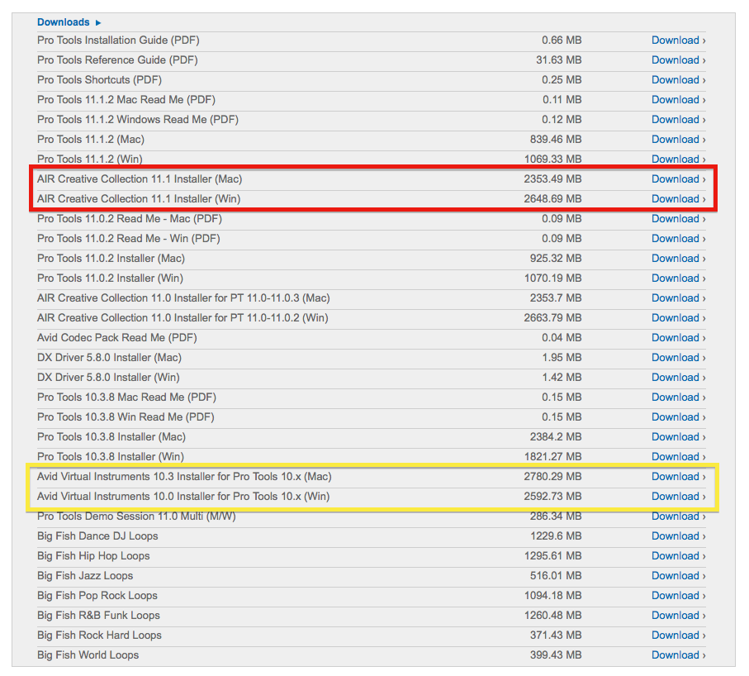
Task: Download Pro Tools Shortcuts (PDF)
Action: 678,80
